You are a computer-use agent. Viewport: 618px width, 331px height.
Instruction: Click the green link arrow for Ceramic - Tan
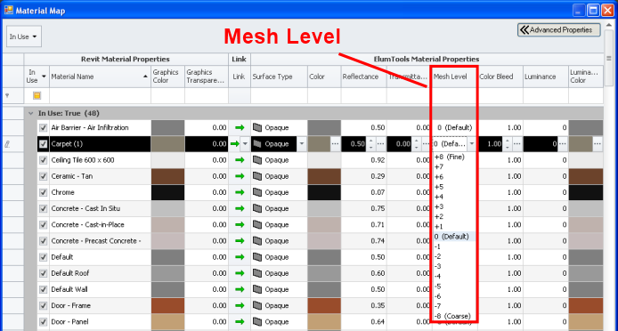point(240,176)
